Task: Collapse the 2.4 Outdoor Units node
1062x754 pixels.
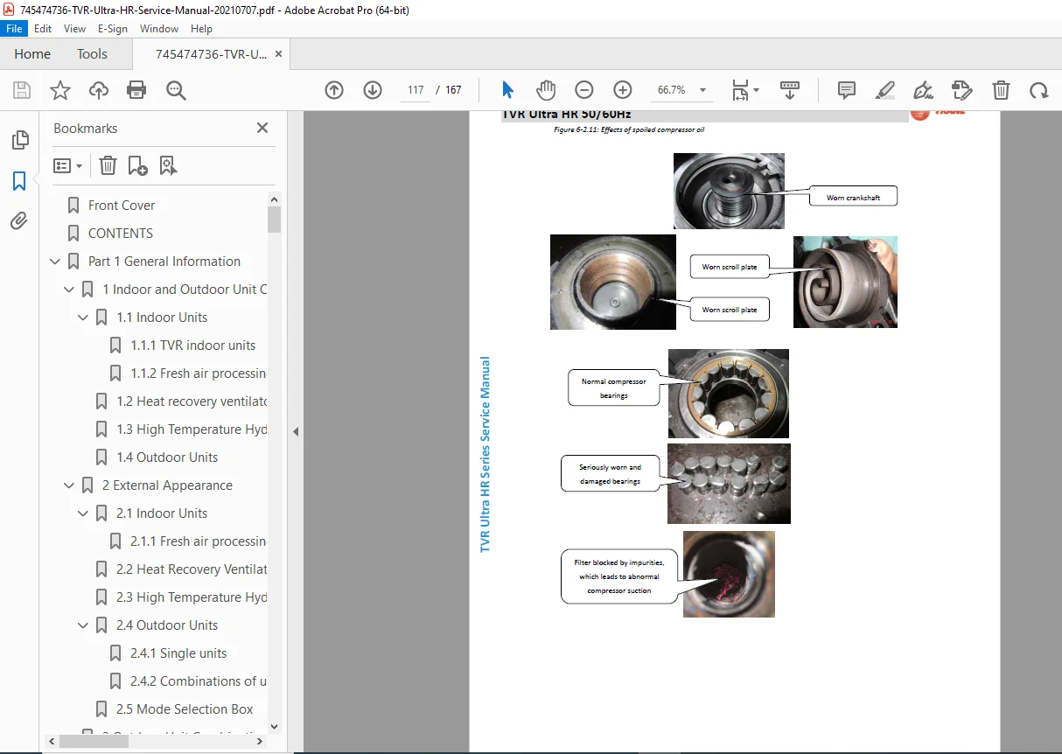Action: tap(83, 625)
